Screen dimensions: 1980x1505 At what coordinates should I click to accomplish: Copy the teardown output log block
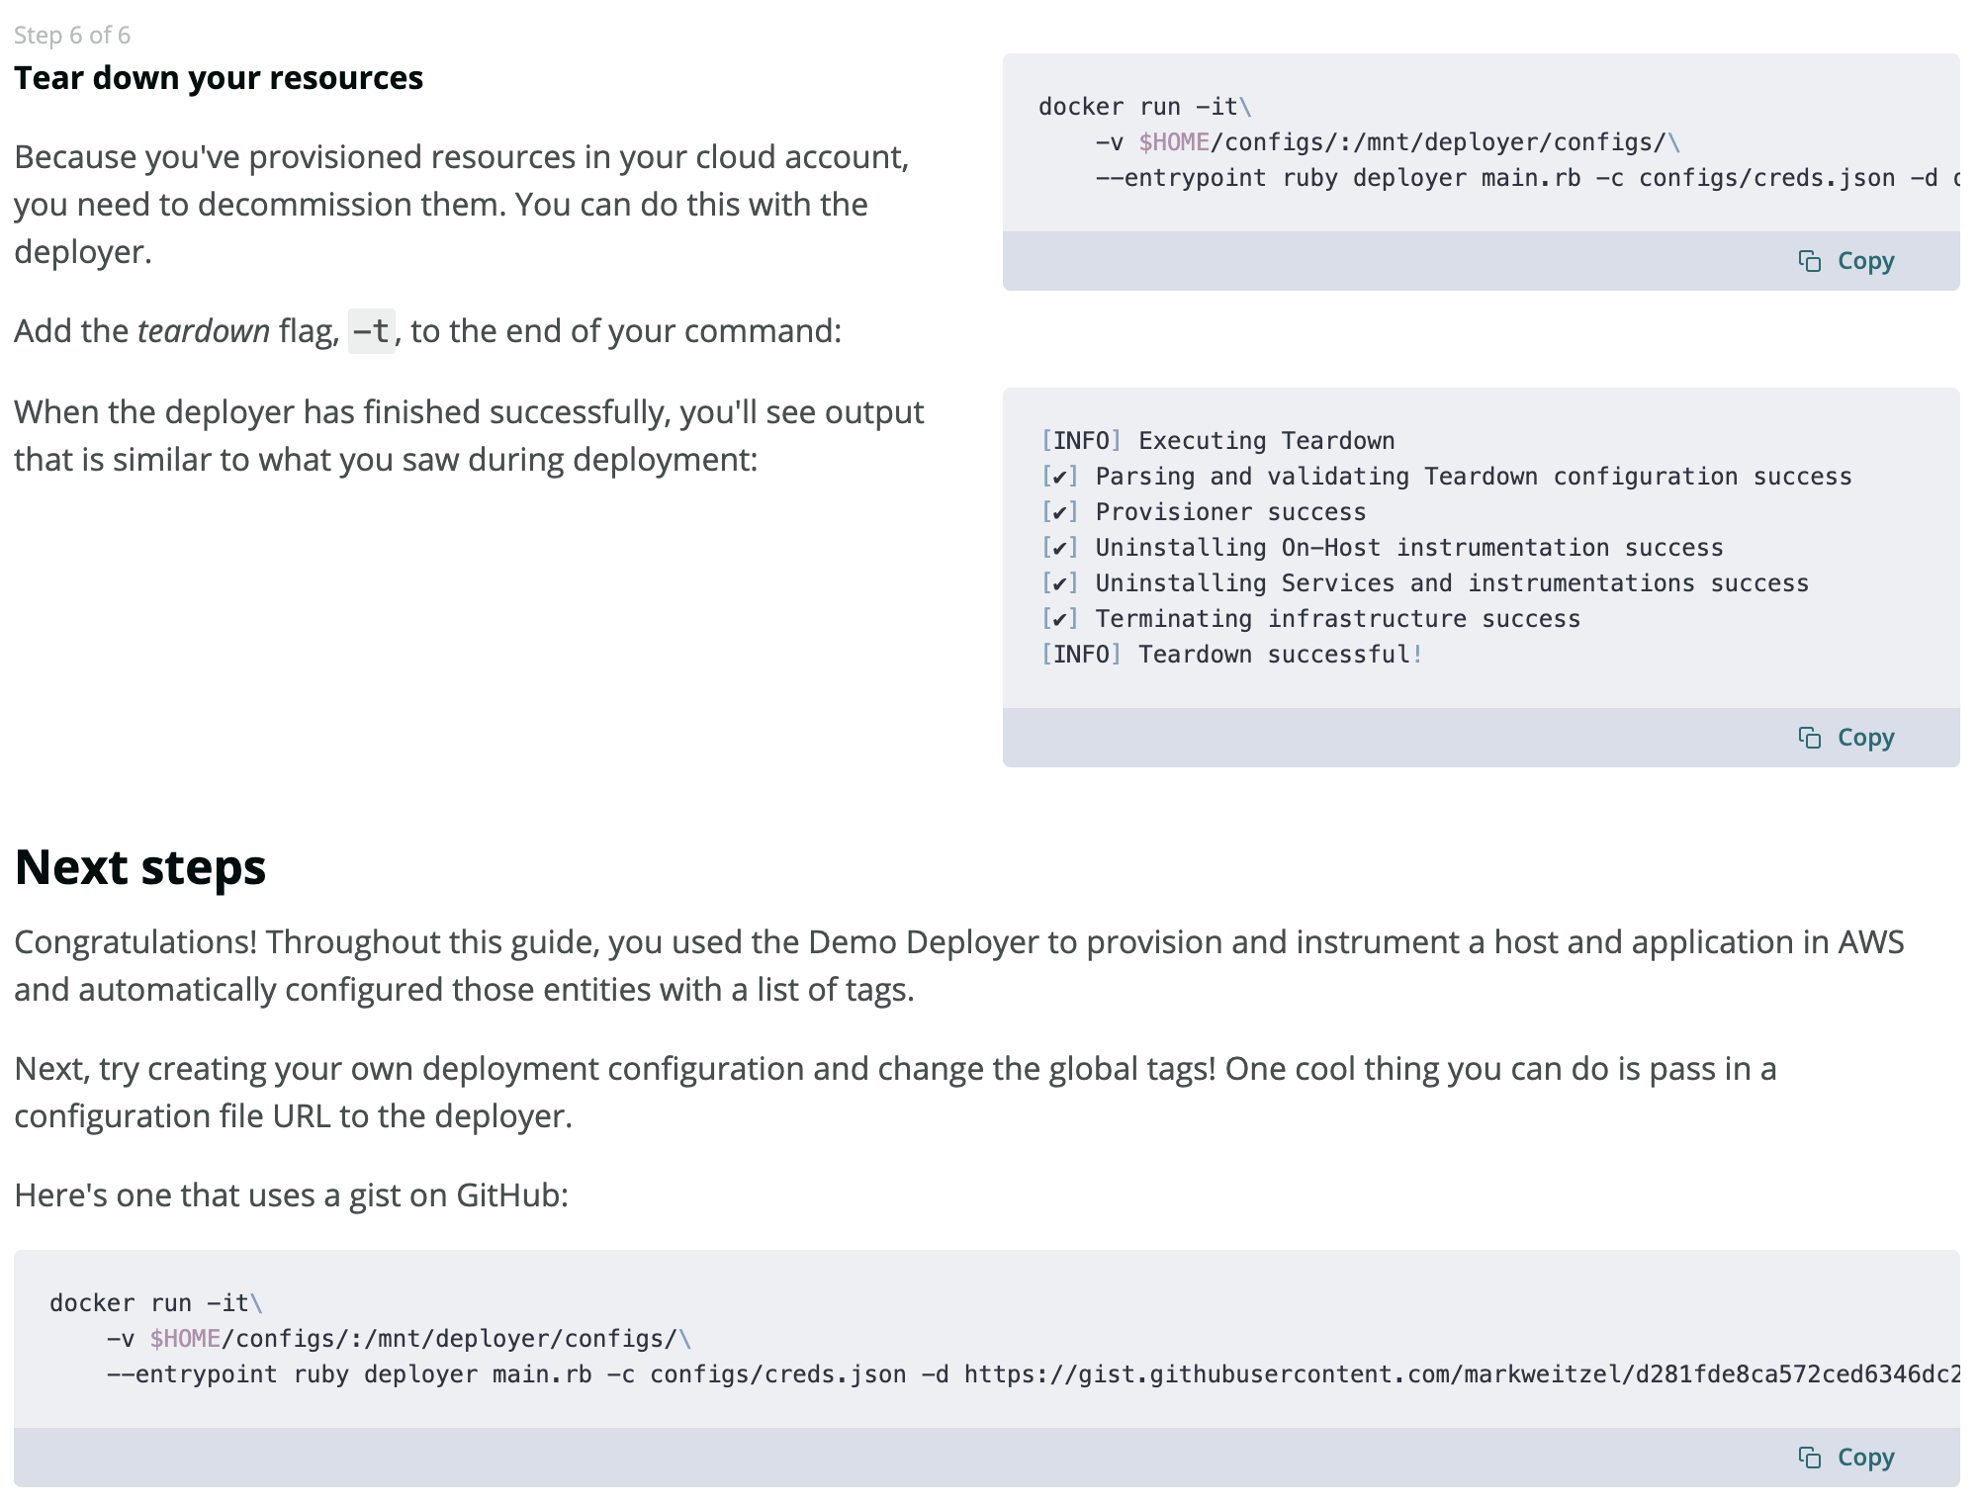point(1845,738)
